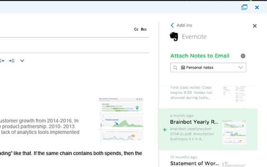
Task: Select the Brainbot Yearly Review note
Action: (208, 129)
